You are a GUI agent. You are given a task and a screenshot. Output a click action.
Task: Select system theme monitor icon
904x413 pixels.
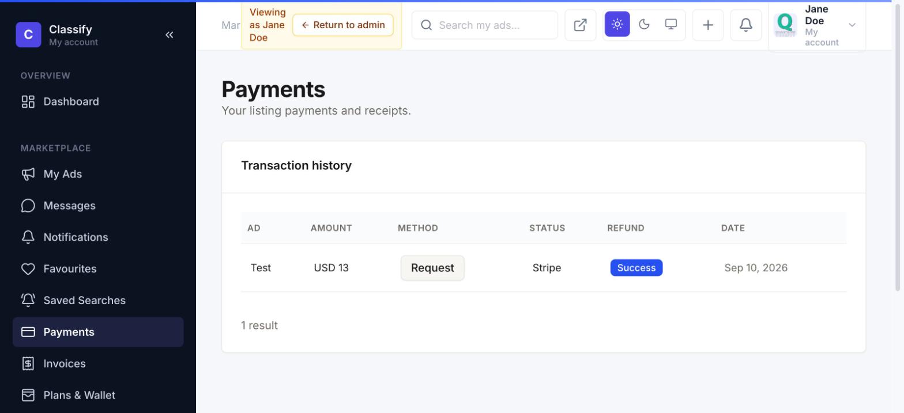pyautogui.click(x=671, y=24)
